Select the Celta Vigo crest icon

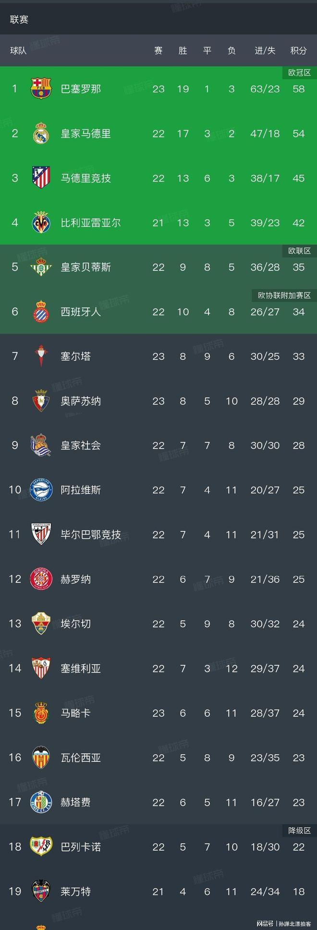point(41,356)
